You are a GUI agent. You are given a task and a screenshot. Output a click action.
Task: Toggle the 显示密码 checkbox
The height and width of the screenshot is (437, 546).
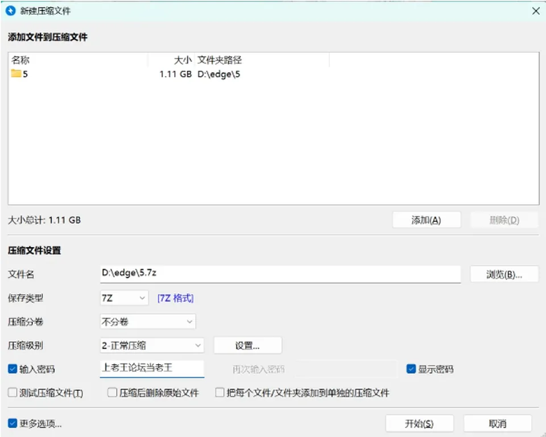411,369
